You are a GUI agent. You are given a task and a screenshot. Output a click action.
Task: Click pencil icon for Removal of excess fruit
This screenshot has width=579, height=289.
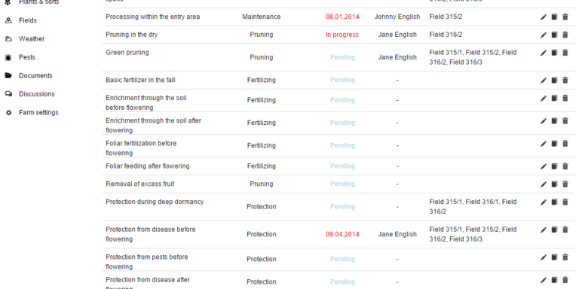tap(543, 184)
